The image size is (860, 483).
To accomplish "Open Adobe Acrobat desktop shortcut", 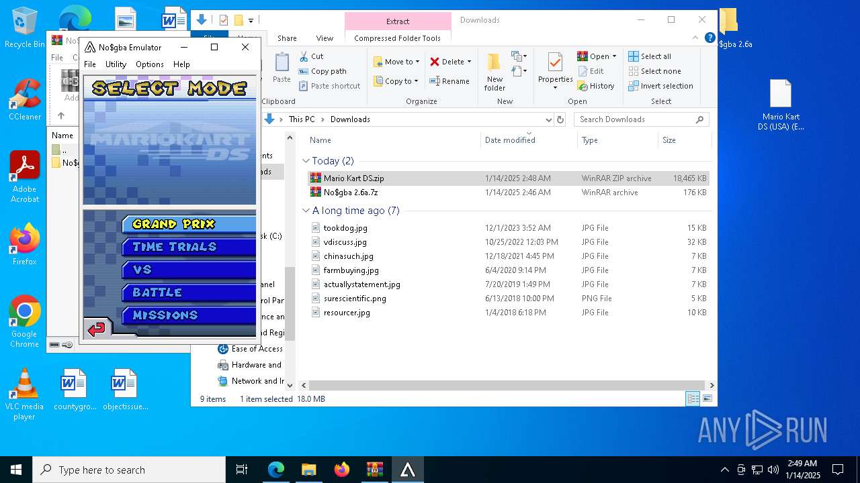I will point(24,176).
